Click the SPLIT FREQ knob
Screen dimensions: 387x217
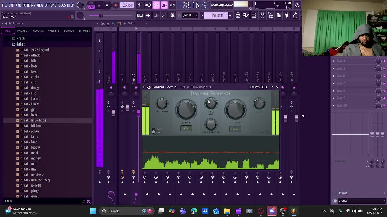click(x=162, y=104)
